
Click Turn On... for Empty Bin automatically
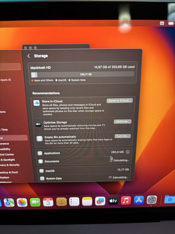click(123, 136)
